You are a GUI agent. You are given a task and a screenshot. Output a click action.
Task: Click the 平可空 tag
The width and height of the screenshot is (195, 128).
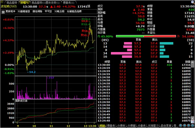(48, 12)
